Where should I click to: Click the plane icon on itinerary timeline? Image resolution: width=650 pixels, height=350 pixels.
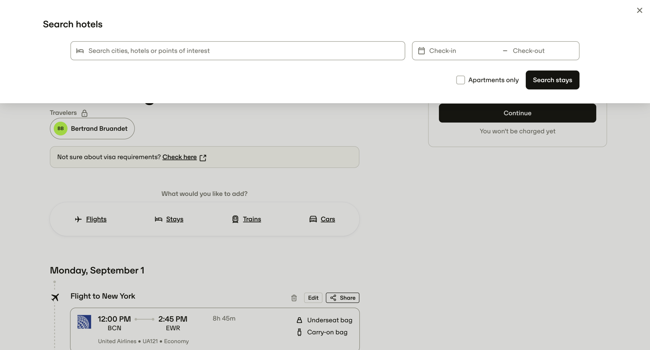click(55, 297)
